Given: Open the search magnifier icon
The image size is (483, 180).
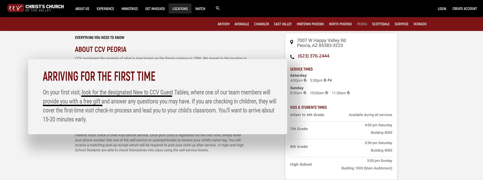Looking at the screenshot, I should pyautogui.click(x=218, y=8).
